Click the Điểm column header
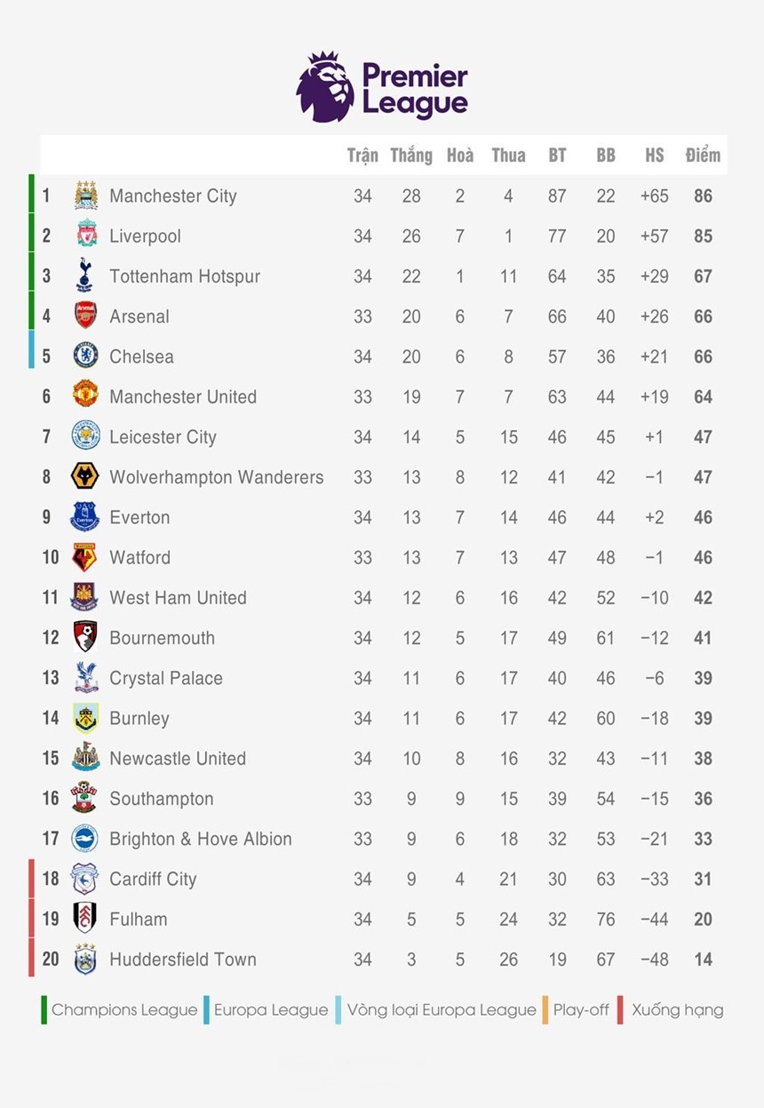Screen dimensions: 764x1108 tap(703, 155)
